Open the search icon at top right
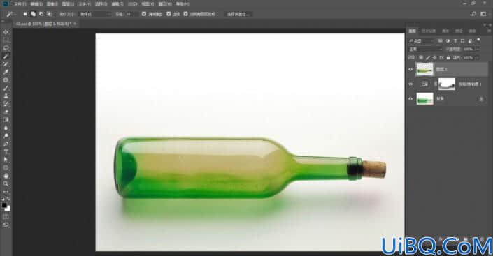493x256 pixels. point(473,14)
